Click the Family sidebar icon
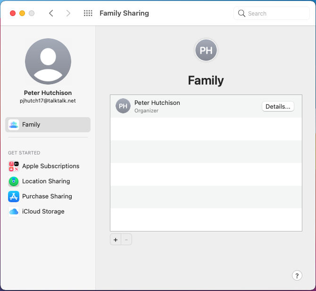This screenshot has width=316, height=291. (x=14, y=125)
